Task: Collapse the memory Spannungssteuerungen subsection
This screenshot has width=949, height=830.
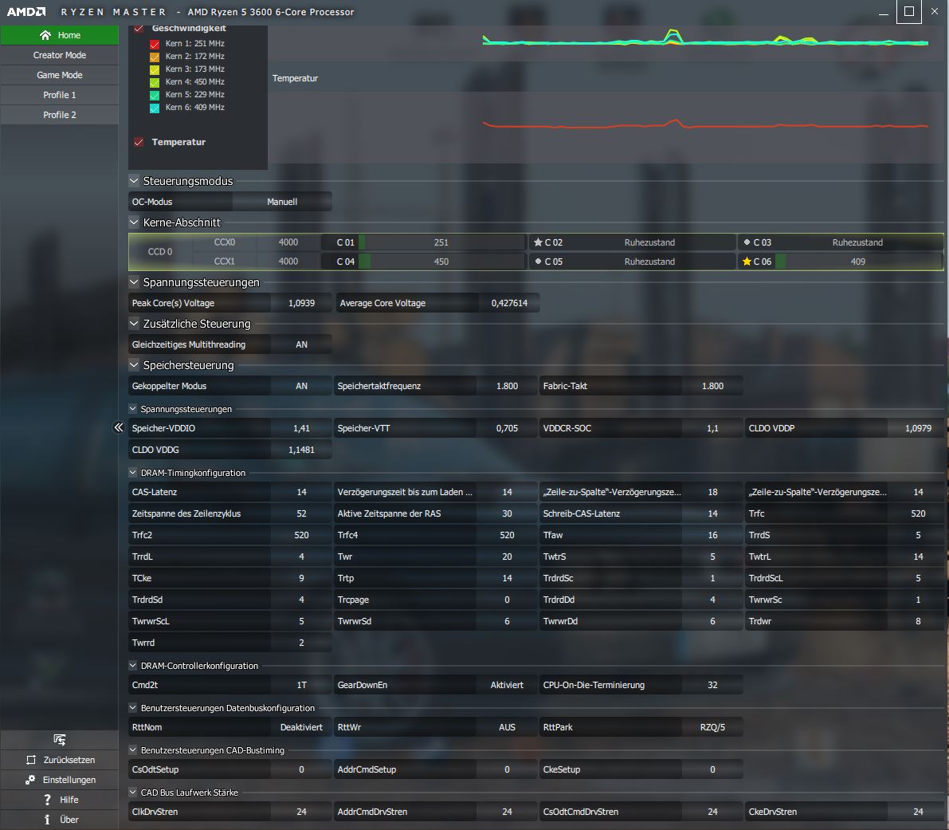Action: tap(132, 409)
